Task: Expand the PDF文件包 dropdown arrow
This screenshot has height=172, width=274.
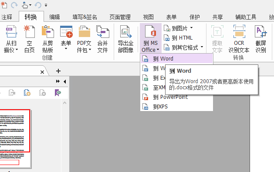Action: click(x=90, y=50)
